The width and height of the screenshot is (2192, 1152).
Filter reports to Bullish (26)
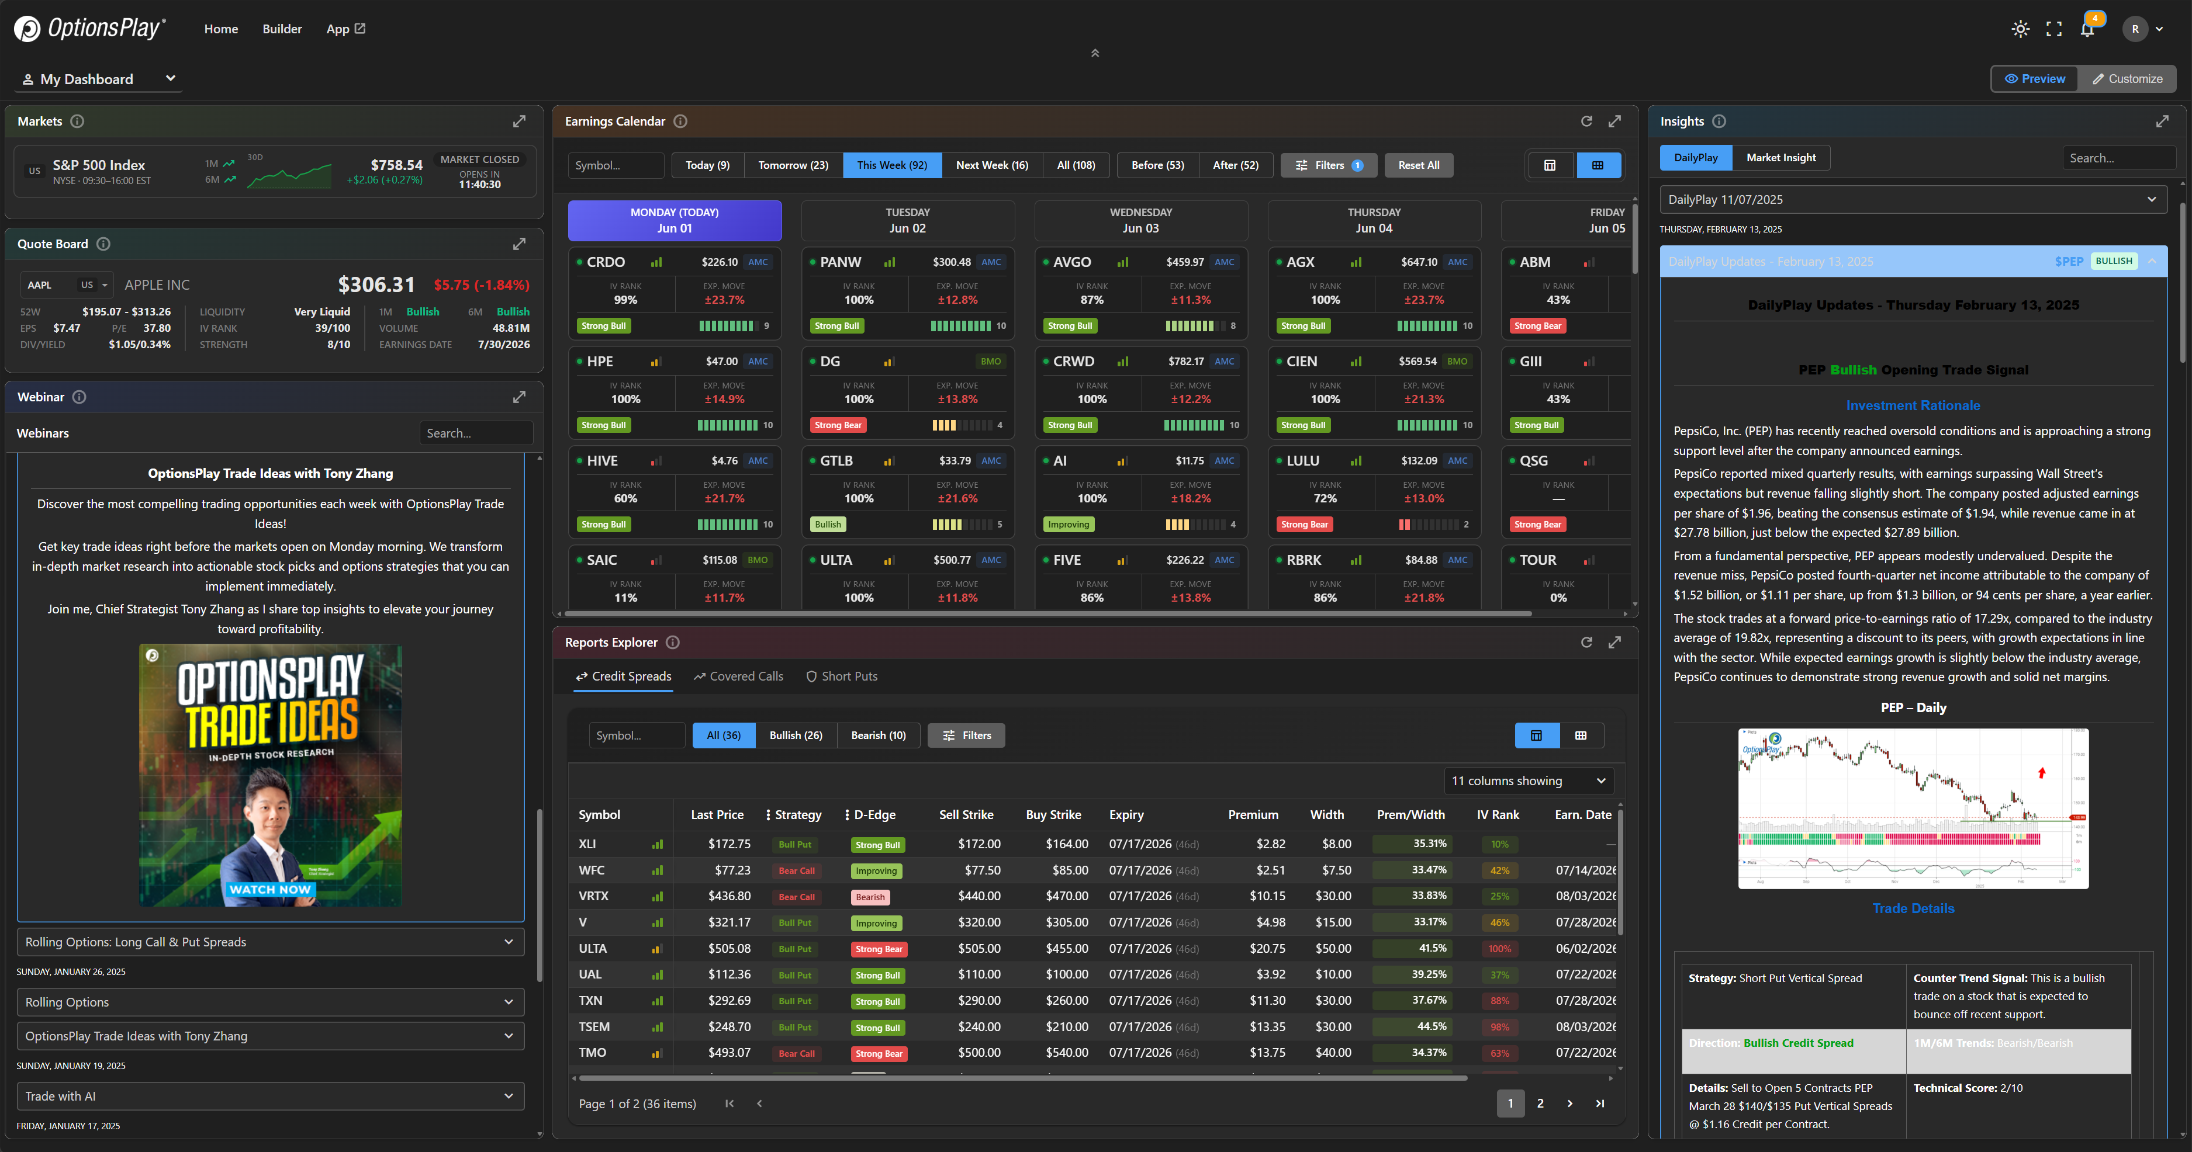click(796, 735)
